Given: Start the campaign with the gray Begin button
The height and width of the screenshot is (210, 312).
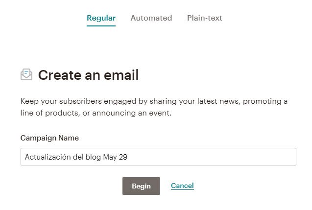Looking at the screenshot, I should (141, 186).
